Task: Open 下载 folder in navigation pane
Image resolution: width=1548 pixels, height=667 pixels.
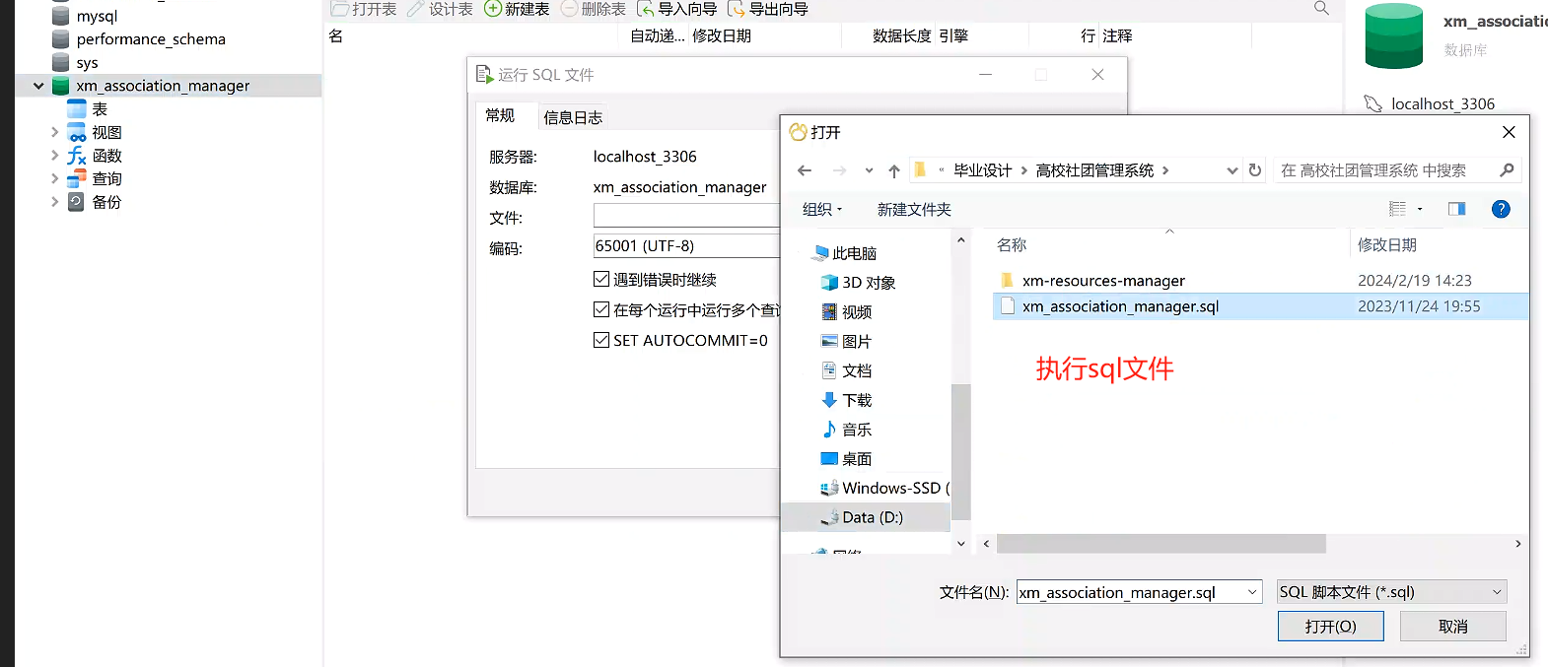Action: click(x=846, y=400)
